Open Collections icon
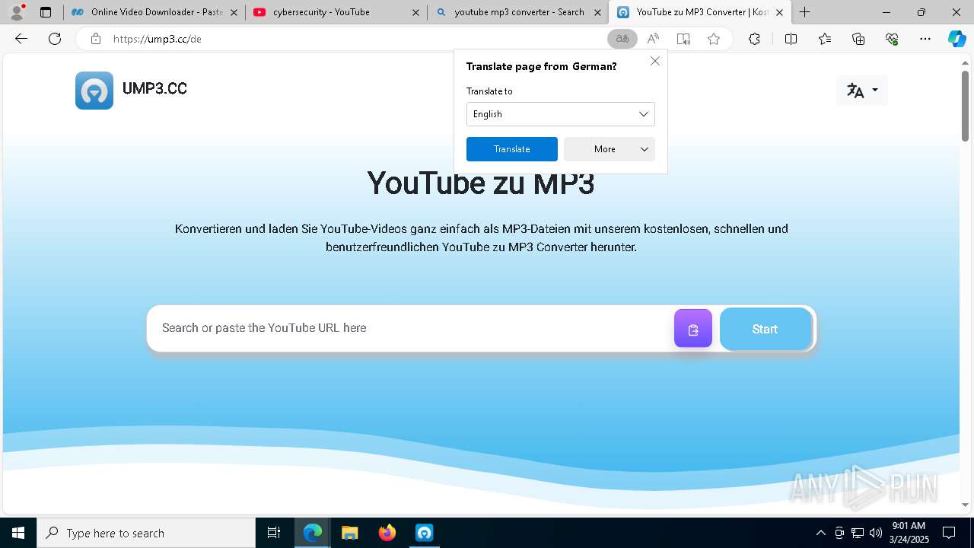Screen dimensions: 974x548 pos(858,39)
